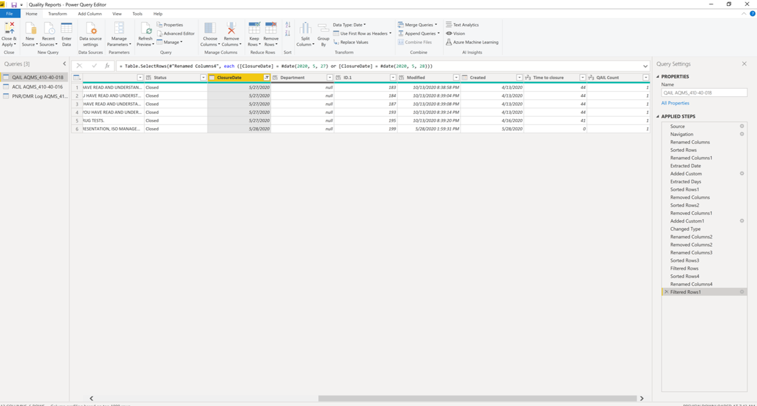Click the horizontal scrollbar thumb
Screen dimensions: 757x406
477,398
